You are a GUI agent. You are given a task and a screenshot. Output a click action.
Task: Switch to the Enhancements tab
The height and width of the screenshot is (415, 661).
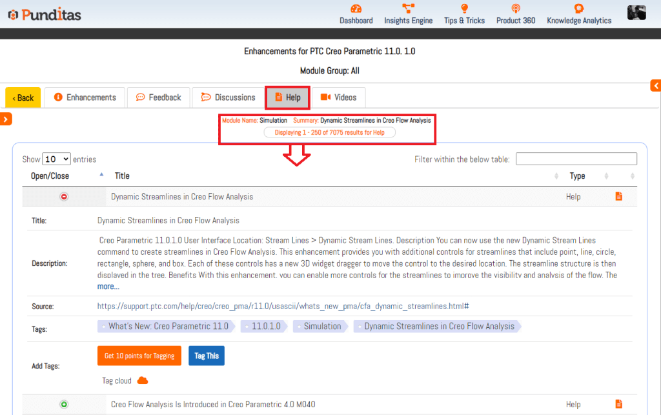[85, 97]
